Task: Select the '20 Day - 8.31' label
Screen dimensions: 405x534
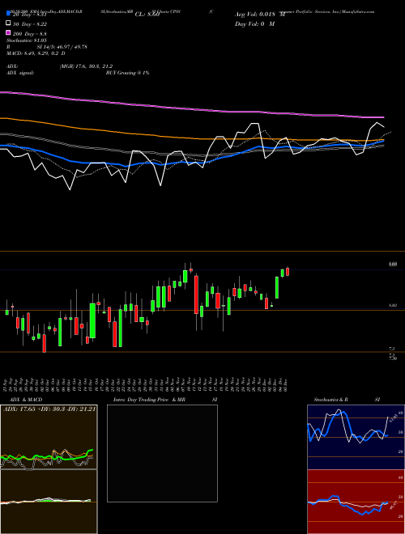Action: click(29, 15)
